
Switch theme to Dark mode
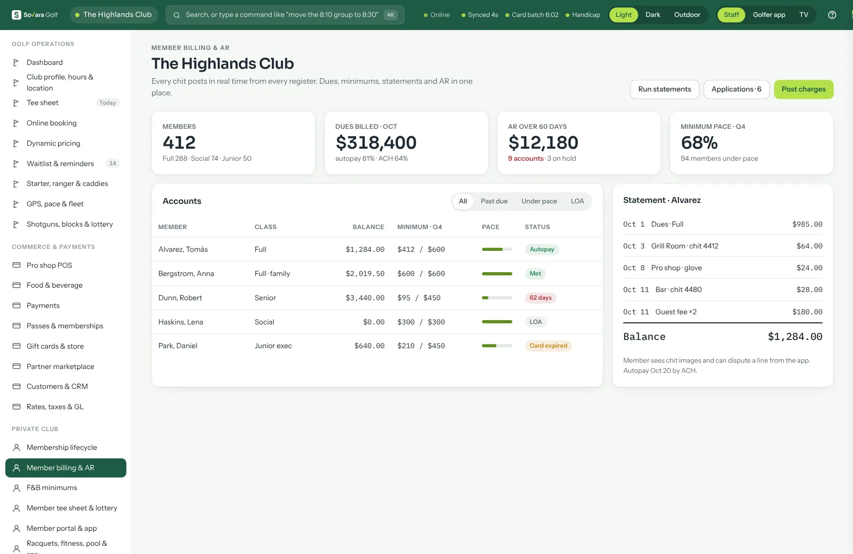653,15
